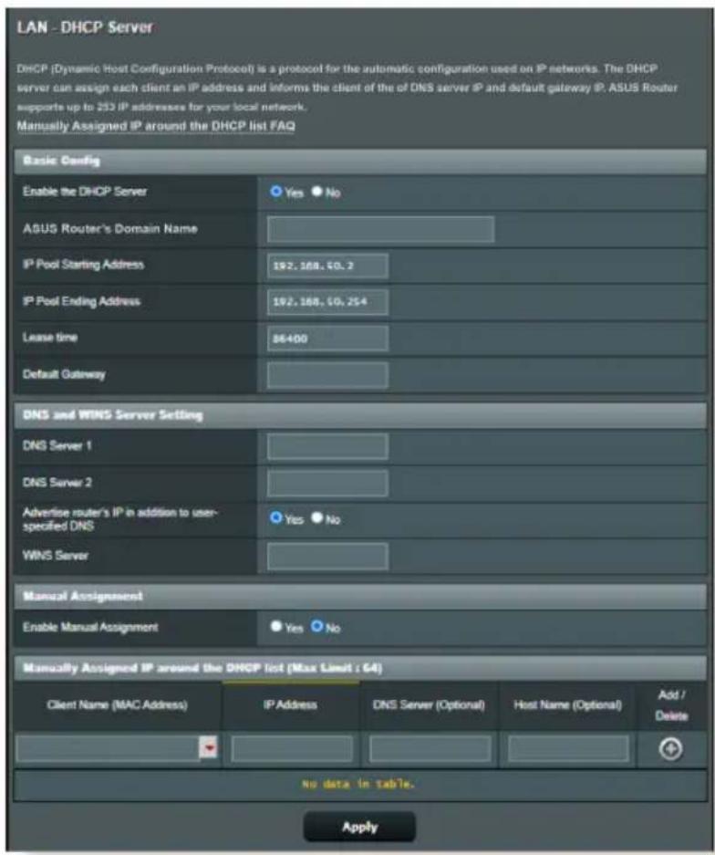Screen dimensions: 715x855
Task: Open the Manually Assigned IP FAQ link
Action: 156,126
